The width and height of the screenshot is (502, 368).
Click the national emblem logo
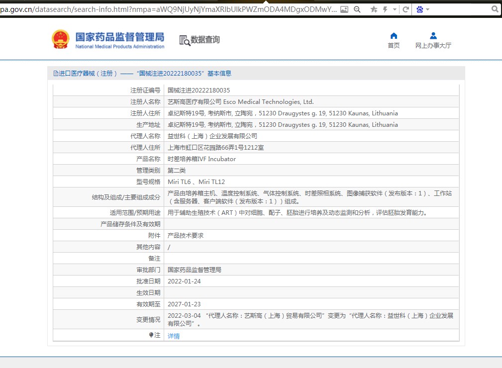coord(61,39)
